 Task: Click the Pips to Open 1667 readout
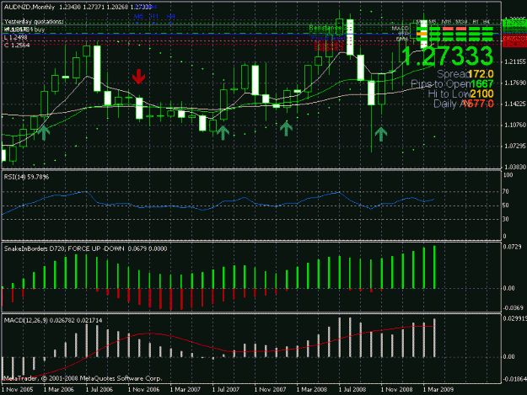click(x=452, y=84)
